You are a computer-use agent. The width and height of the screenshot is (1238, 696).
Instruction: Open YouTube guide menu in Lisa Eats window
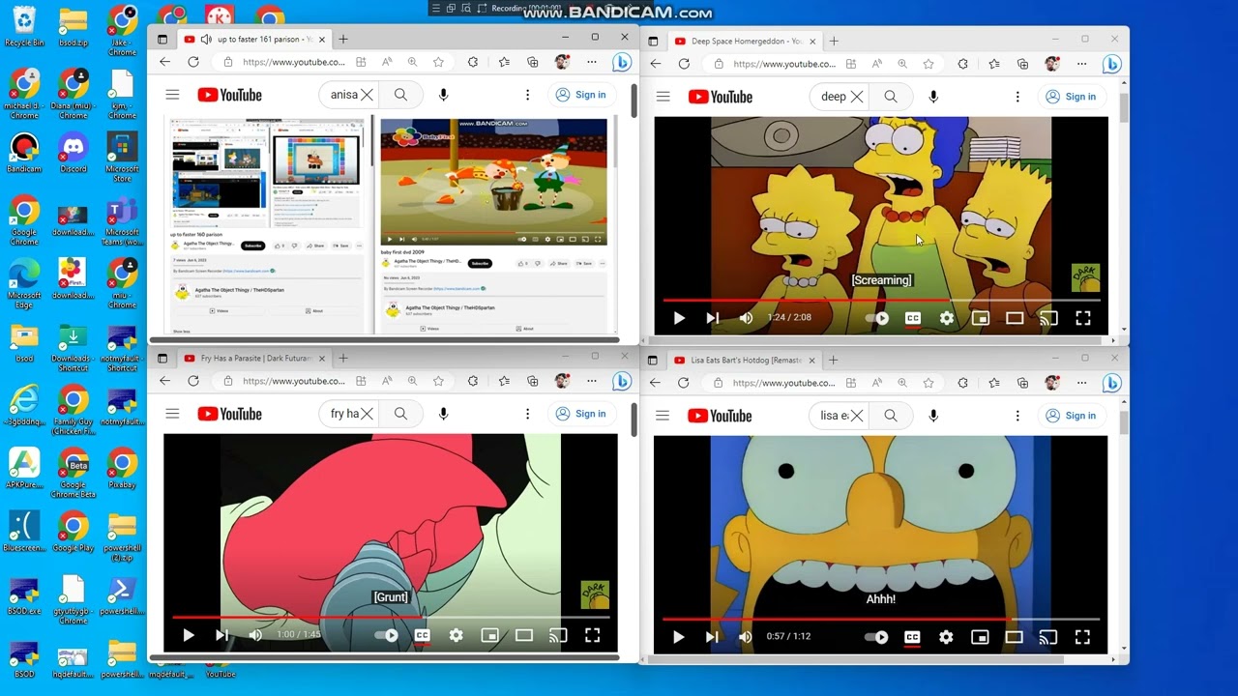pos(663,416)
